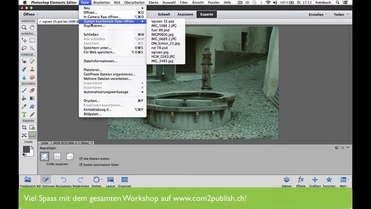Choose the third straighten canvas option
This screenshot has height=209, width=371.
pyautogui.click(x=70, y=156)
